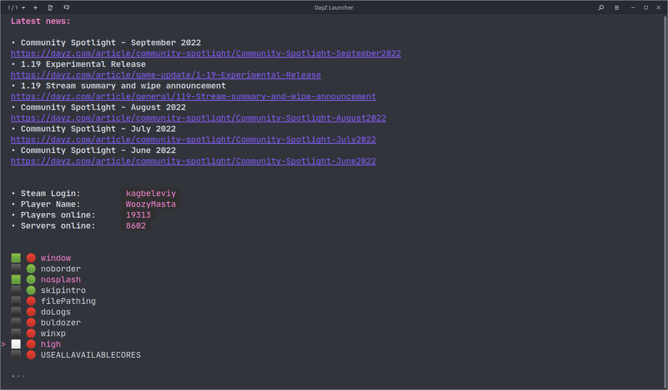Click the 1.19 Experimental Release headline
This screenshot has width=668, height=390.
coord(83,64)
